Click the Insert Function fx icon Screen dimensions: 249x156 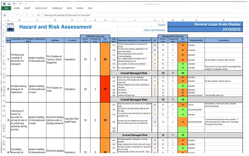[x=38, y=15]
